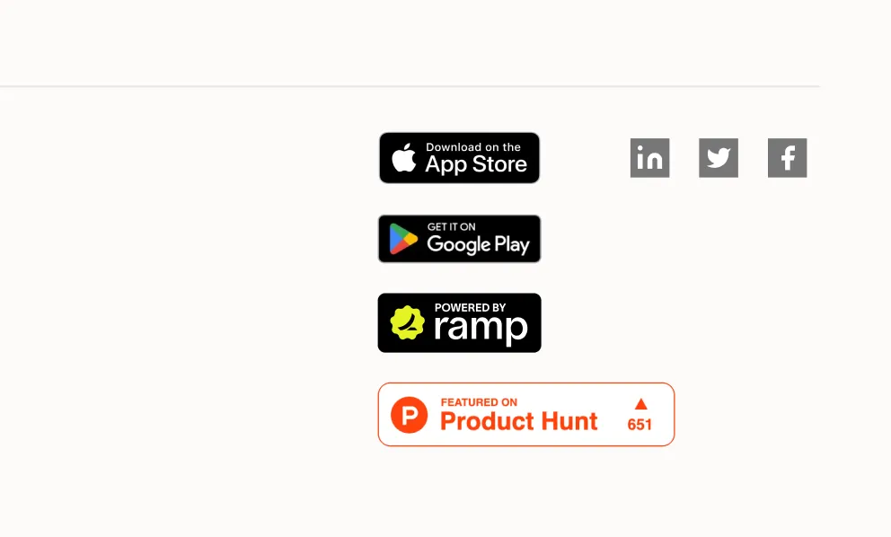Click the Apple logo on the App Store badge
Screen dimensions: 891x537
tap(404, 157)
